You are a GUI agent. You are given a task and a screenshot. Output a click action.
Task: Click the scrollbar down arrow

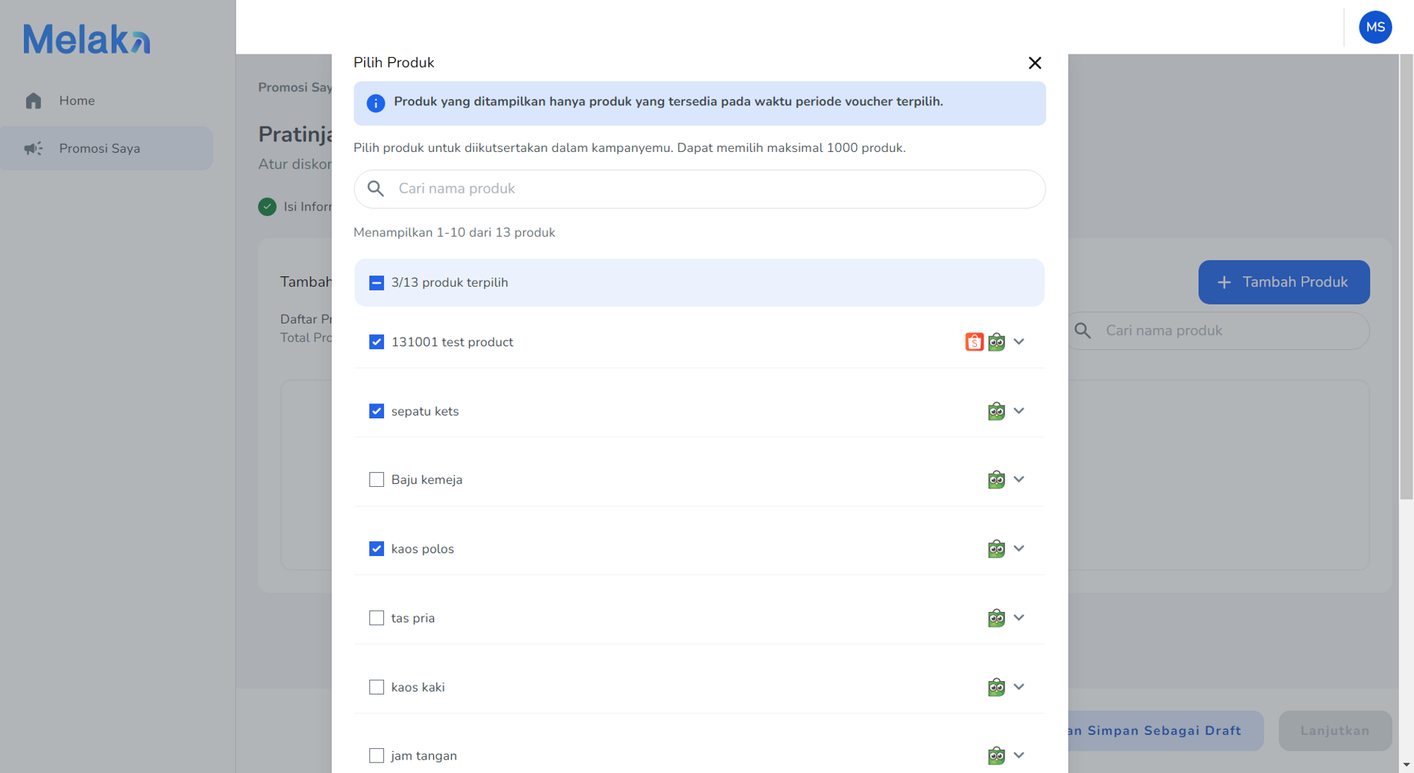coord(1406,765)
